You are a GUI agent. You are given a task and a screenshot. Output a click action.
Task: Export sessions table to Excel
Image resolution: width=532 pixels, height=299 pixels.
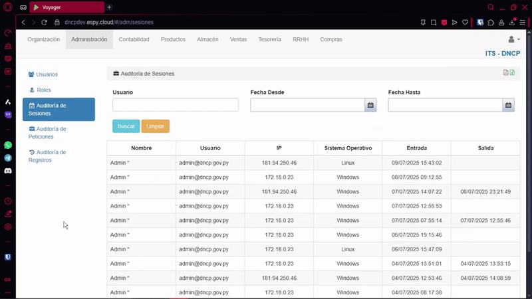(x=512, y=73)
